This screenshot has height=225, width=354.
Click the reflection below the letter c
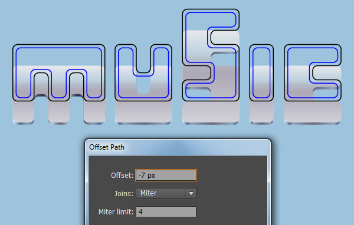pyautogui.click(x=313, y=113)
